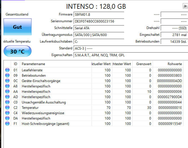Screen dimensions: 188x148
Task: Click the Firmware field S9FM01.8
Action: point(99,15)
